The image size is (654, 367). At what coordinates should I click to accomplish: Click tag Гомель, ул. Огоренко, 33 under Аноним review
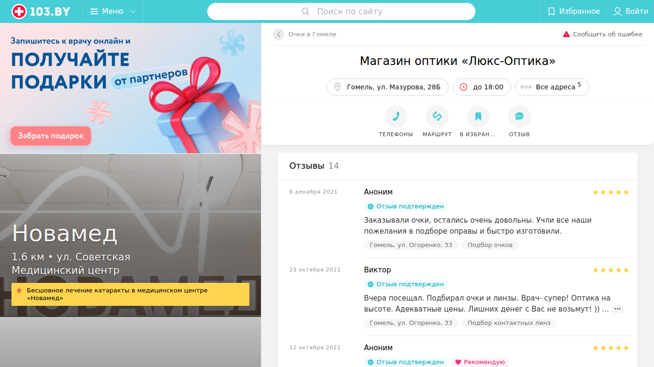pyautogui.click(x=411, y=245)
